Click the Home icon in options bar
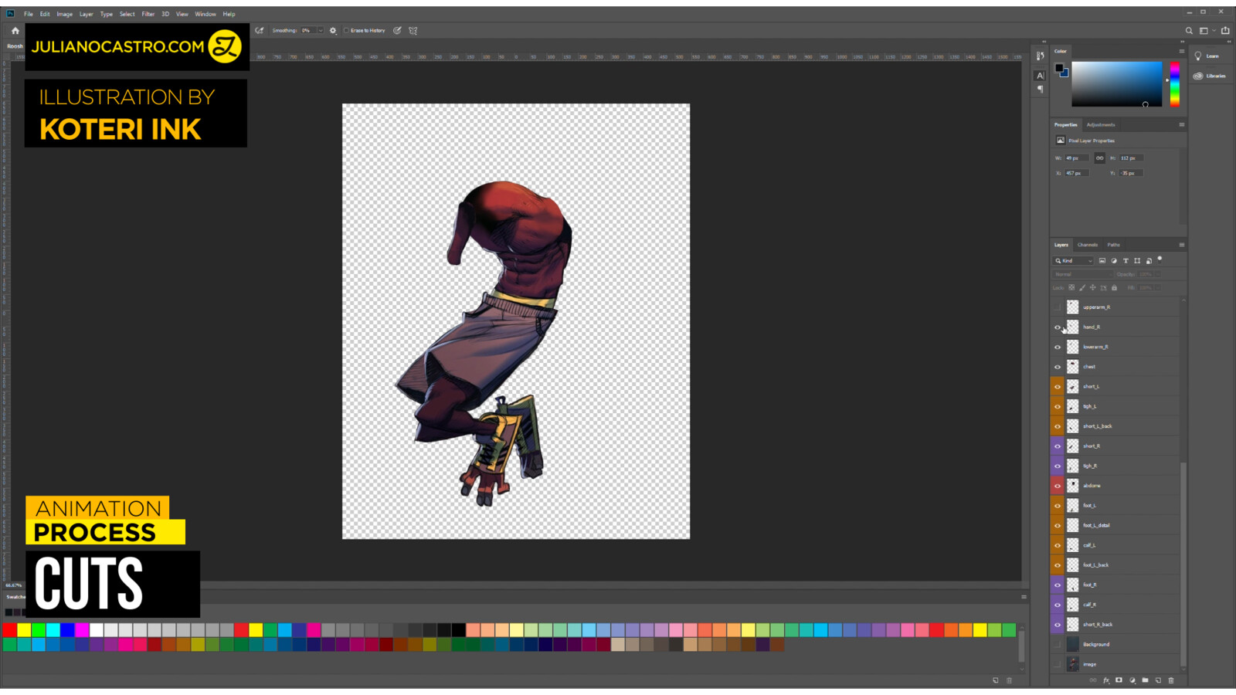 [15, 31]
